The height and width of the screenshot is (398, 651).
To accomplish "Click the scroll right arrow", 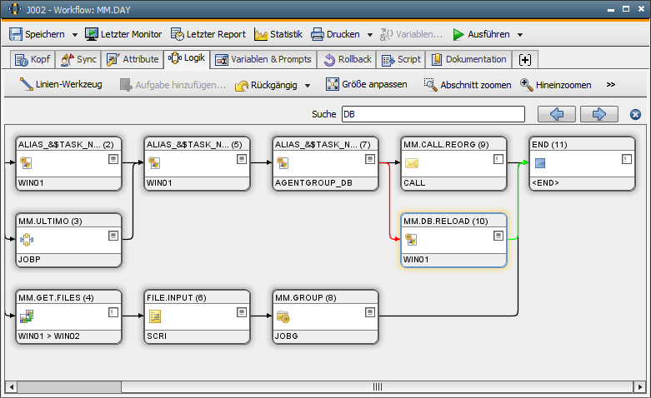I will [639, 387].
